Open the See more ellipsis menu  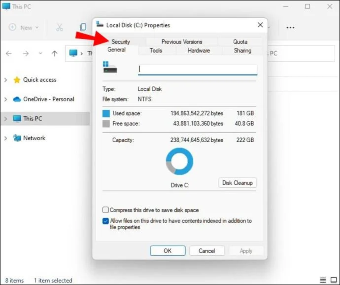[x=290, y=28]
